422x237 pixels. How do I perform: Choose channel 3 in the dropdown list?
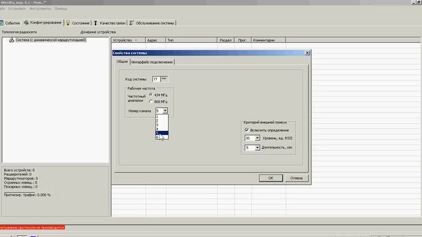tap(162, 124)
